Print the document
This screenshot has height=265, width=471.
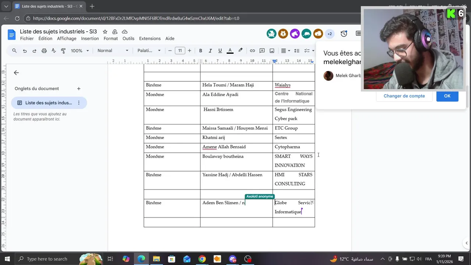(44, 50)
